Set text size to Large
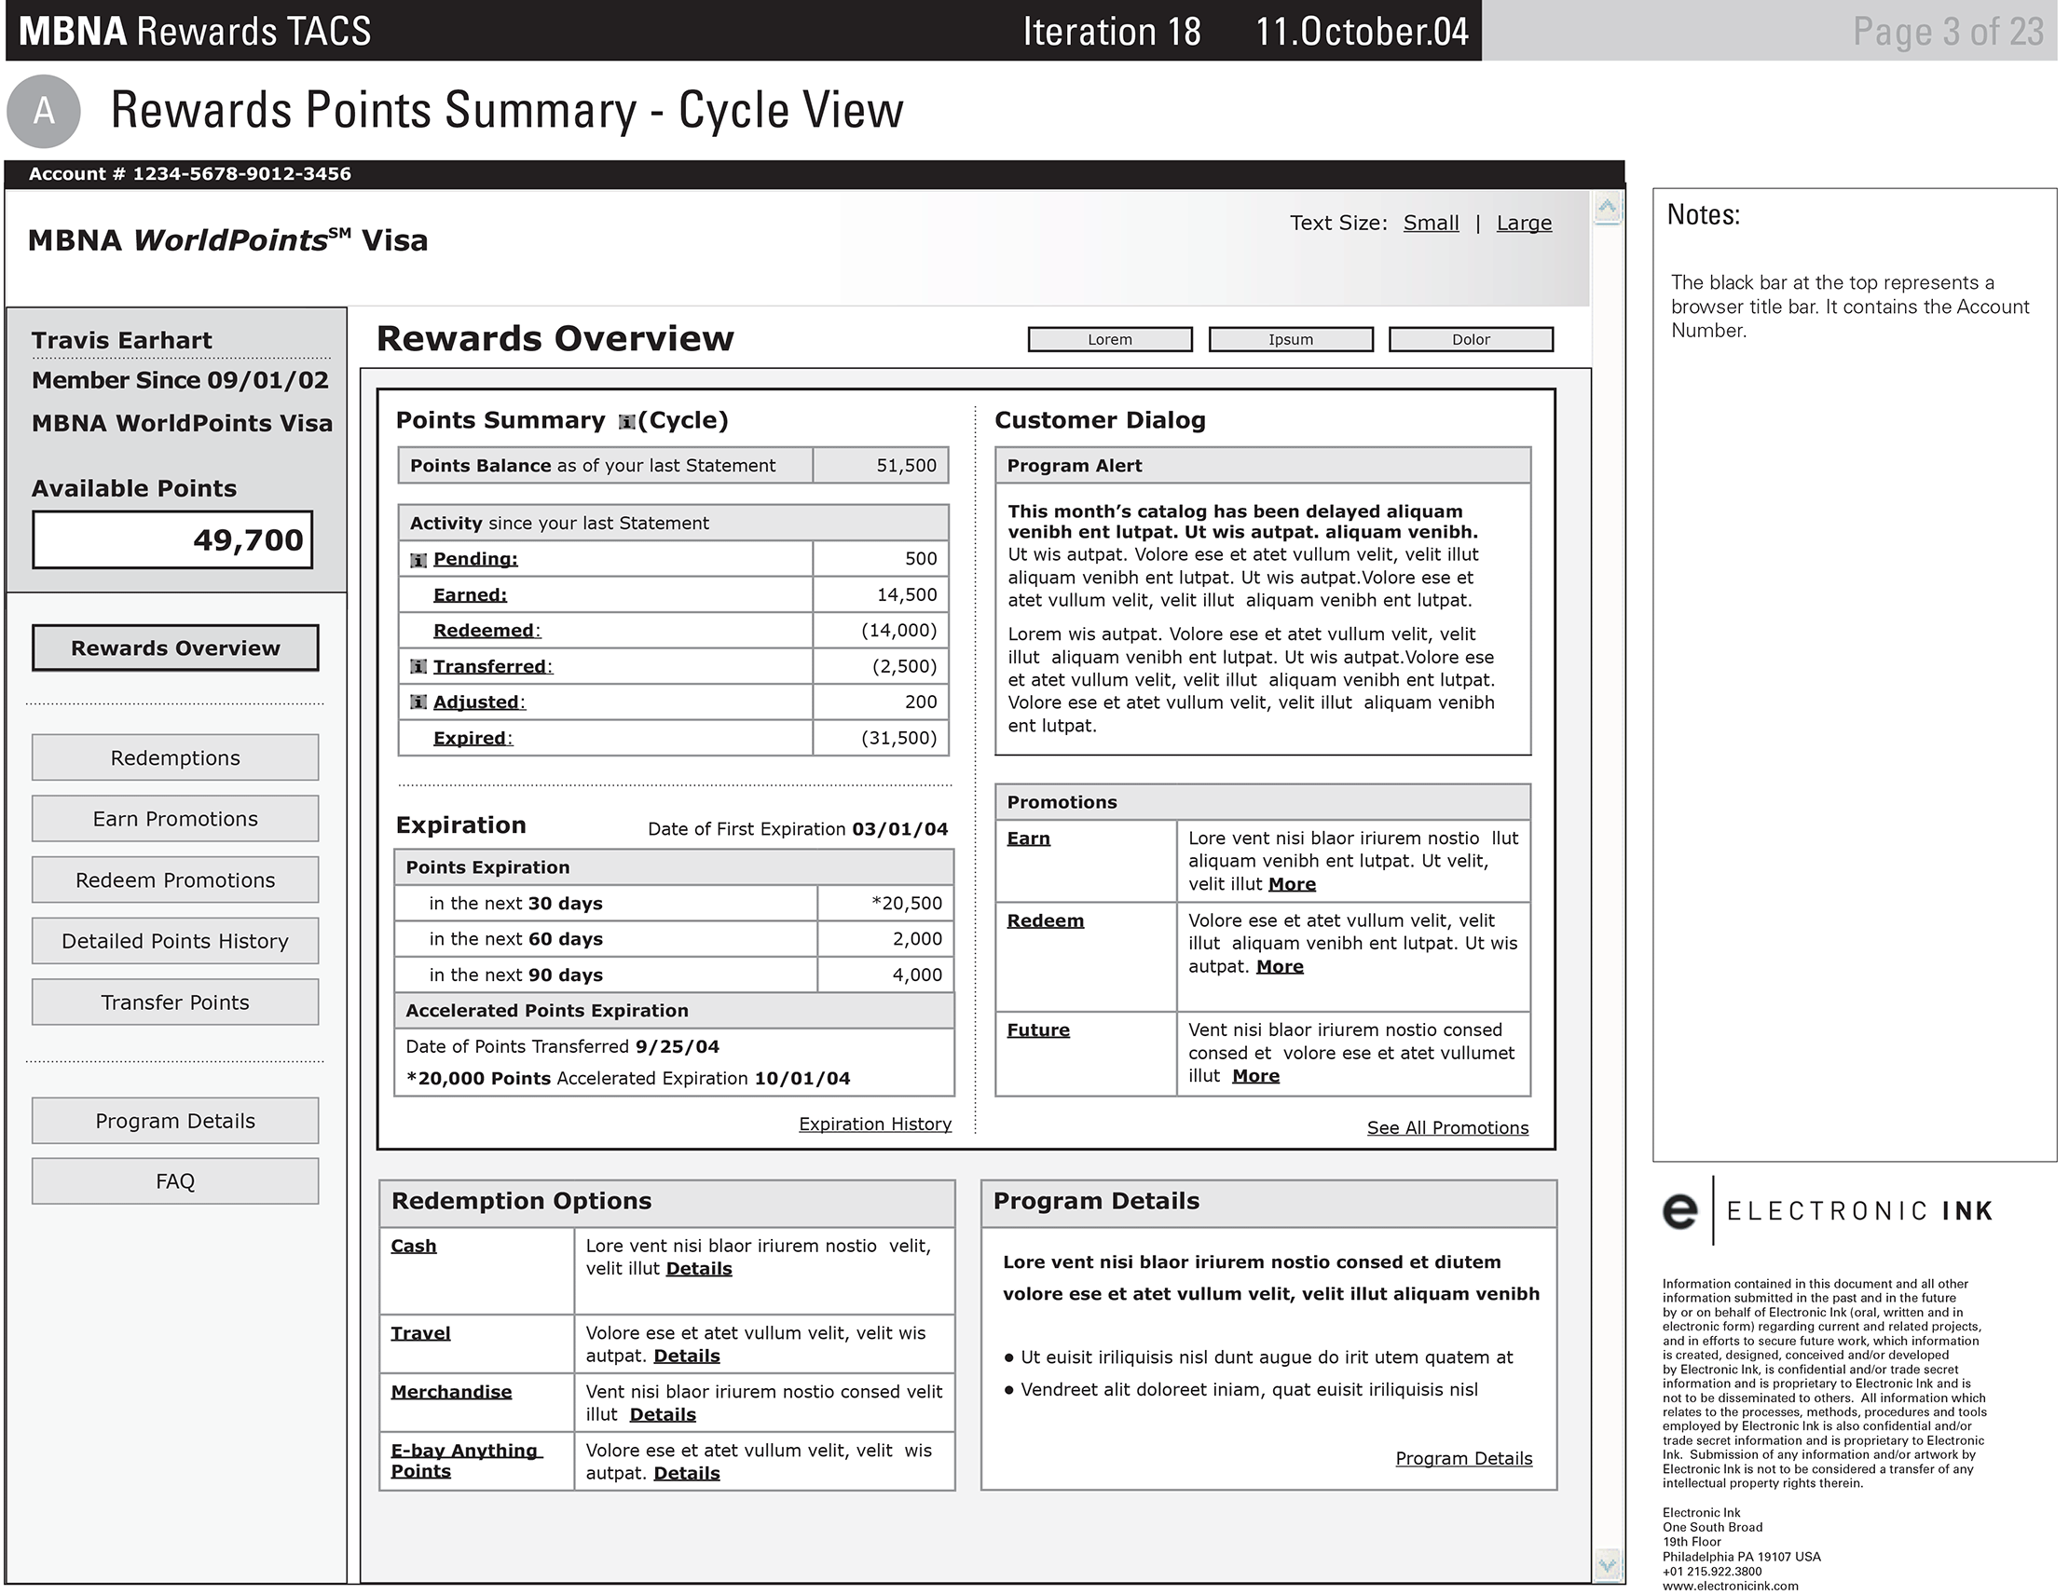2069x1595 pixels. [x=1524, y=223]
